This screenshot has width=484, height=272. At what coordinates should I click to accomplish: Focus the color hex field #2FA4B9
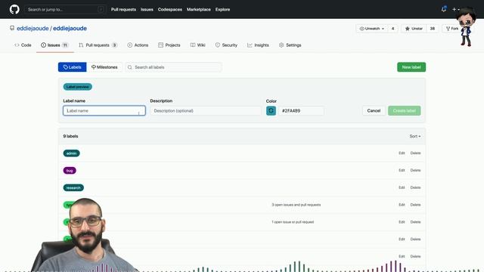click(301, 111)
